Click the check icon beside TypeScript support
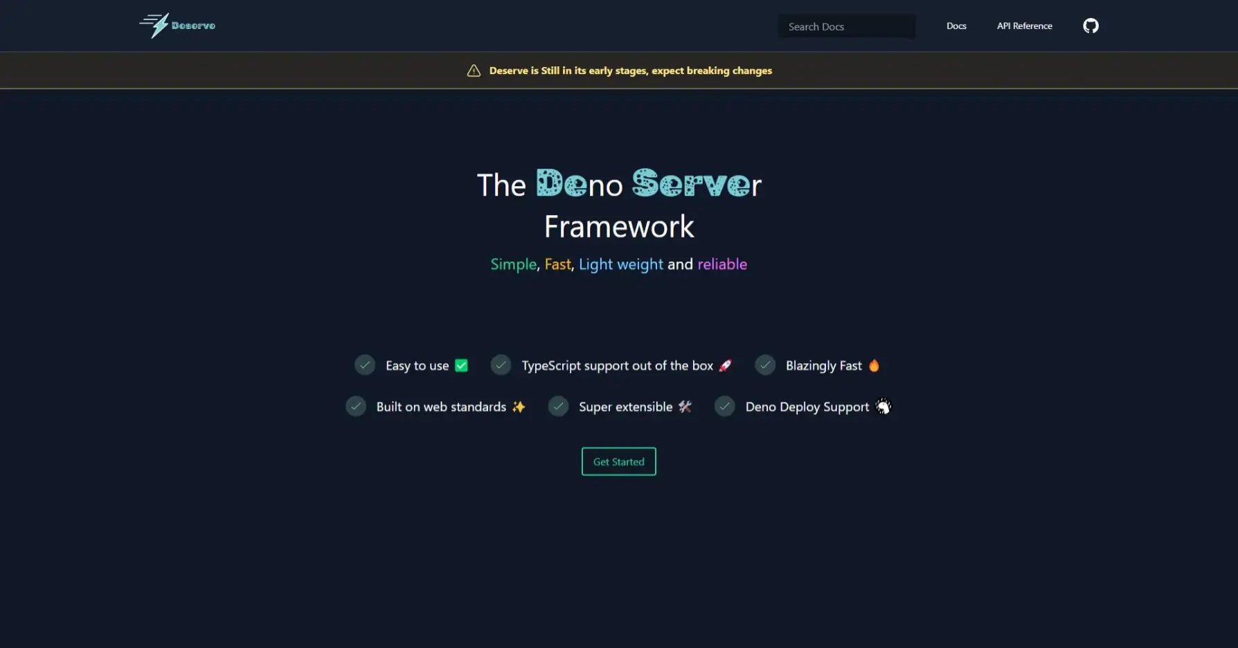This screenshot has width=1238, height=648. 501,364
